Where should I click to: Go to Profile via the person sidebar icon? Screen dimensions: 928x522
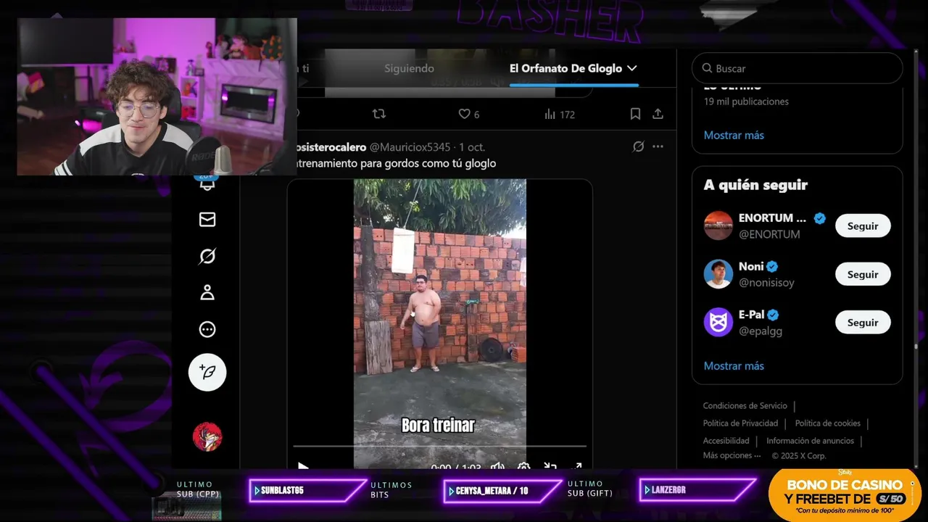click(207, 292)
